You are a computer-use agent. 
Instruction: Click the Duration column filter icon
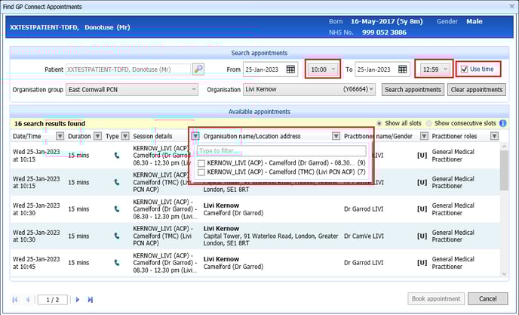97,136
